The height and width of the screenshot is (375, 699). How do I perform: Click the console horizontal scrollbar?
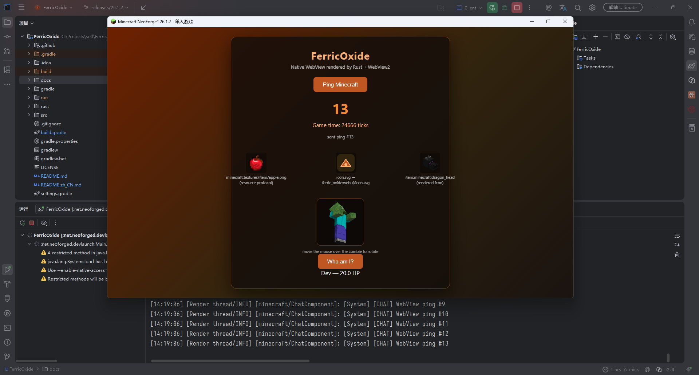(230, 361)
